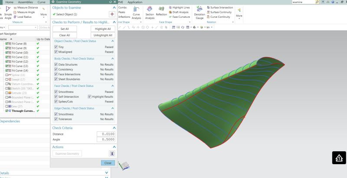Collapse the Objects to Examine section

coord(114,7)
